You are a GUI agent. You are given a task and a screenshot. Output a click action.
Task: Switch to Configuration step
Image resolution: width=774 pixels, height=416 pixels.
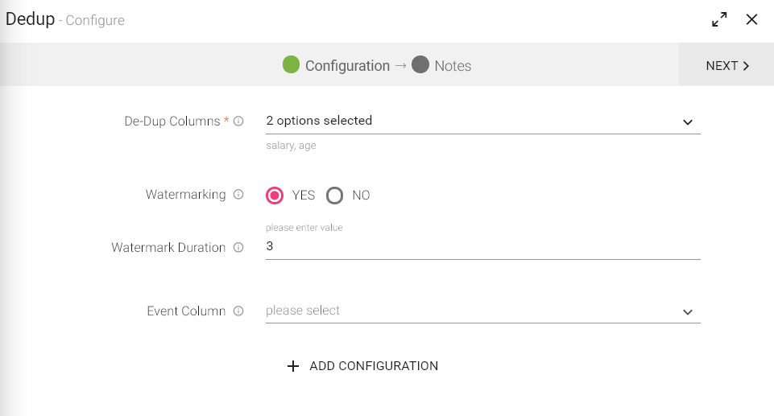point(347,66)
